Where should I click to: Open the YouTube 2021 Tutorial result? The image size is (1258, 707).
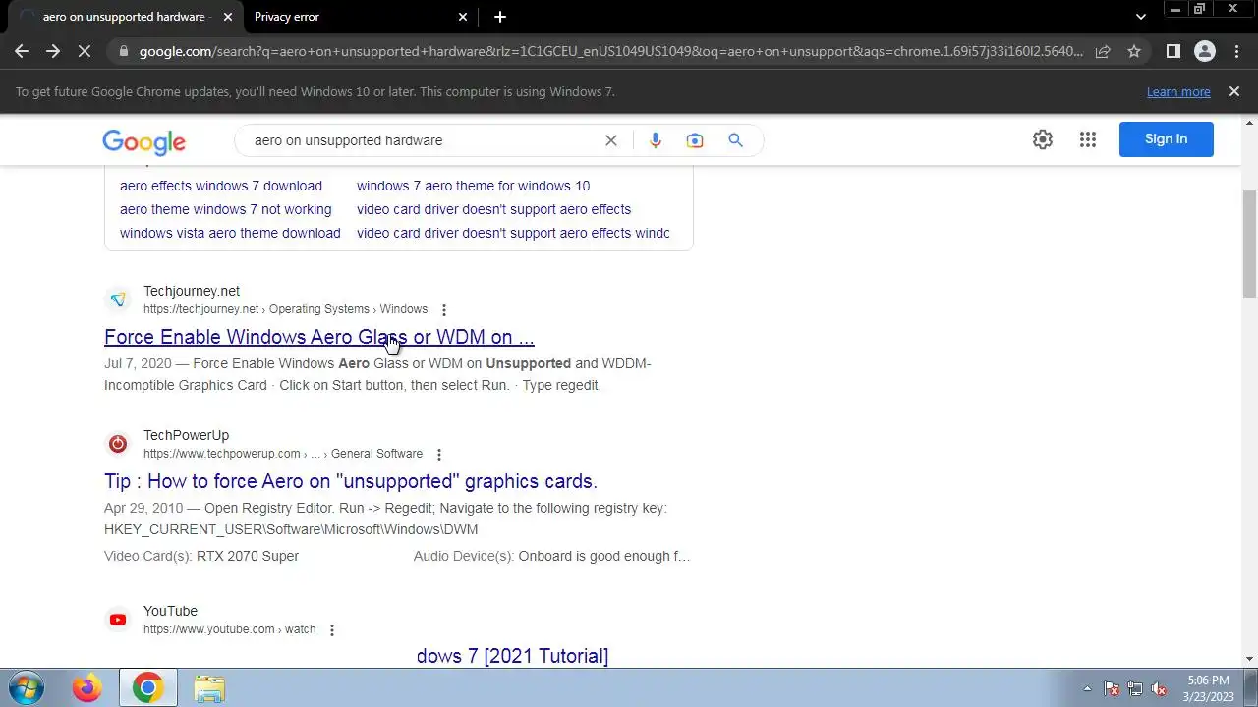(512, 656)
